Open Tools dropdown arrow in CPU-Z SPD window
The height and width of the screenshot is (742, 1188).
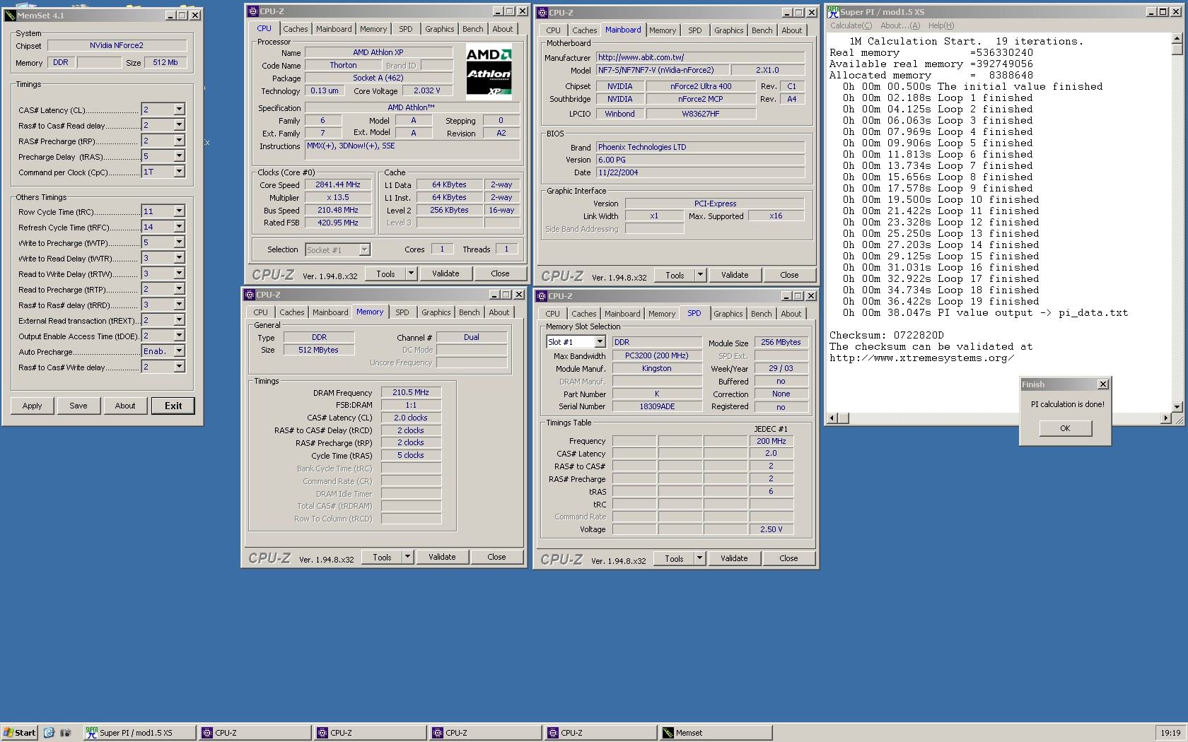pos(699,558)
